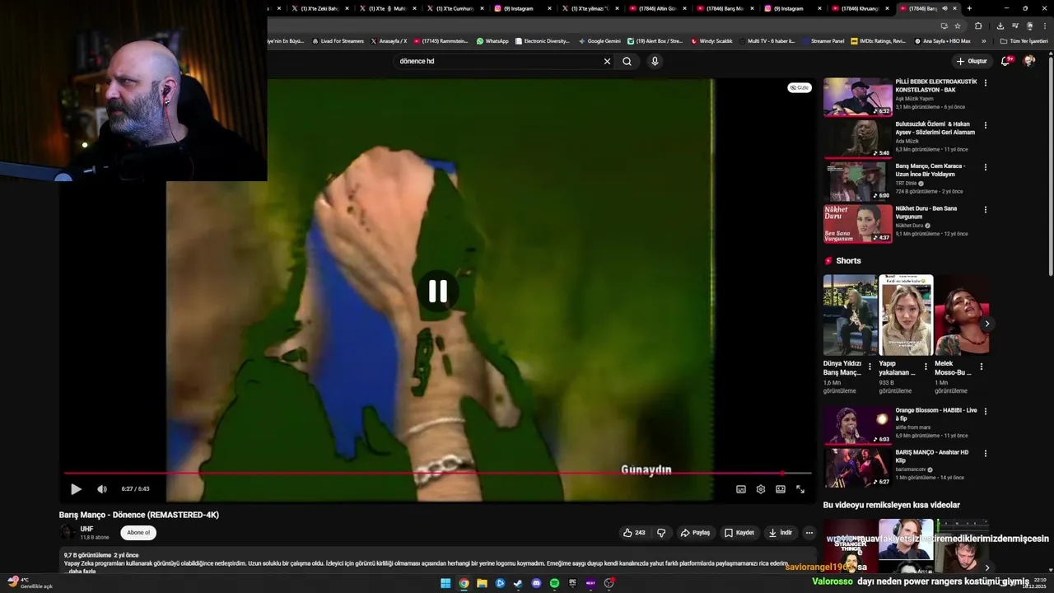This screenshot has width=1054, height=593.
Task: Click the Gizle button on the video
Action: point(800,87)
